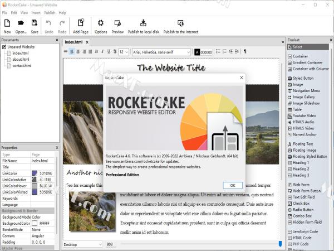Insert bulleted list
334x251 pixels.
point(218,51)
